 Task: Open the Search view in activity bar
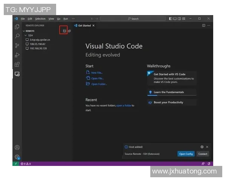17,36
